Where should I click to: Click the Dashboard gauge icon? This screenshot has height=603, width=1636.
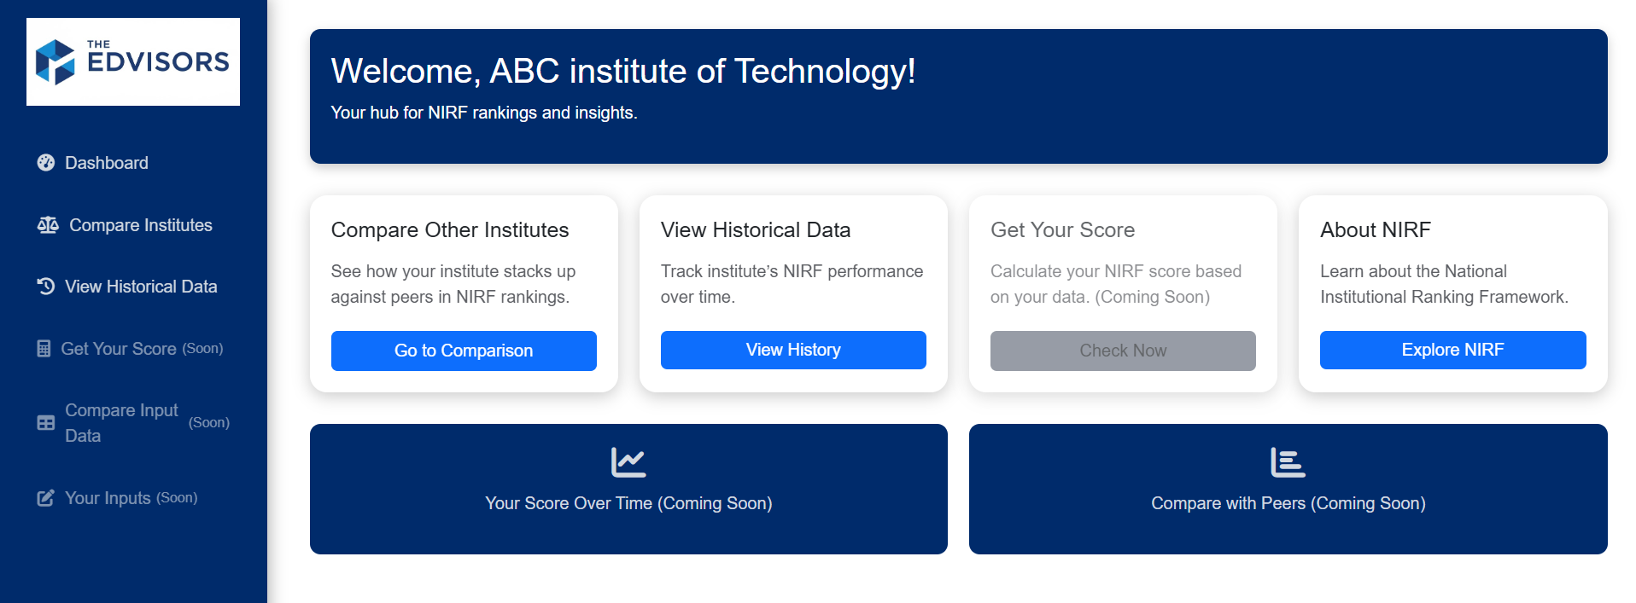coord(46,163)
